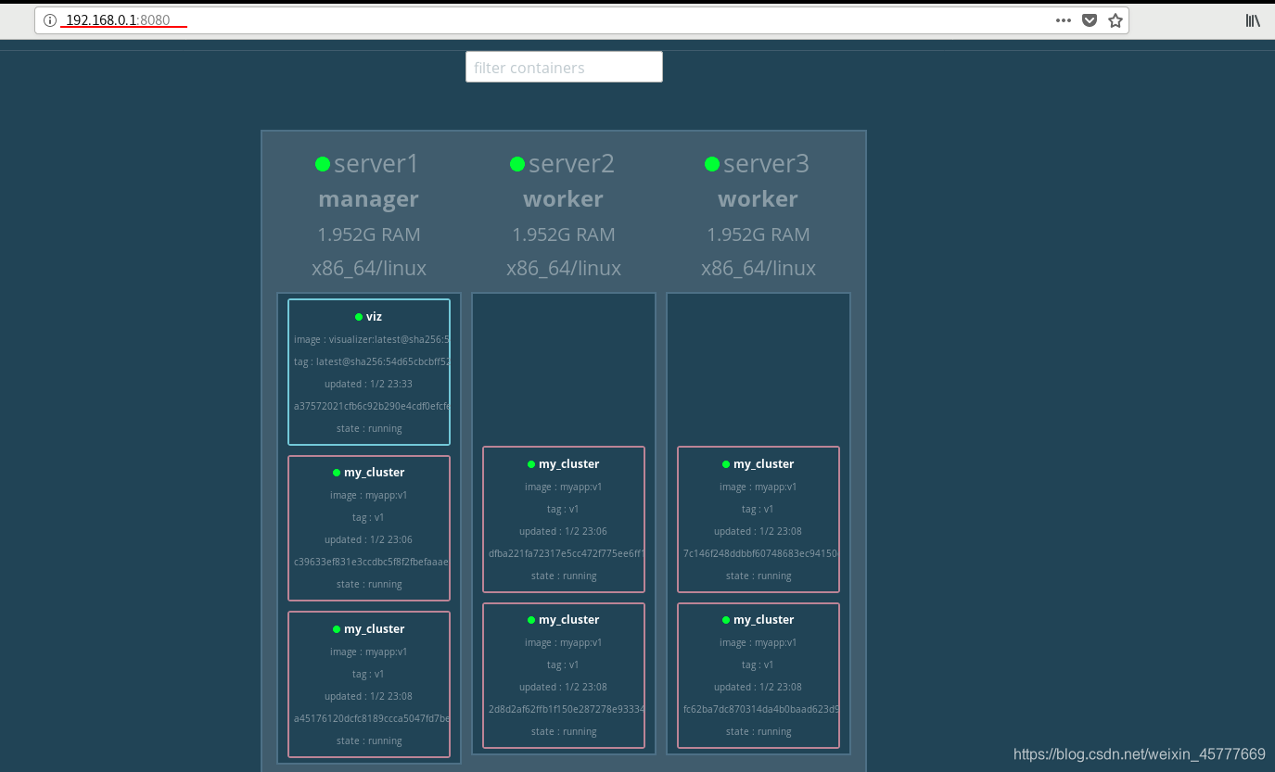The height and width of the screenshot is (772, 1275).
Task: Click server3's x86_64/linux text
Action: 759,269
